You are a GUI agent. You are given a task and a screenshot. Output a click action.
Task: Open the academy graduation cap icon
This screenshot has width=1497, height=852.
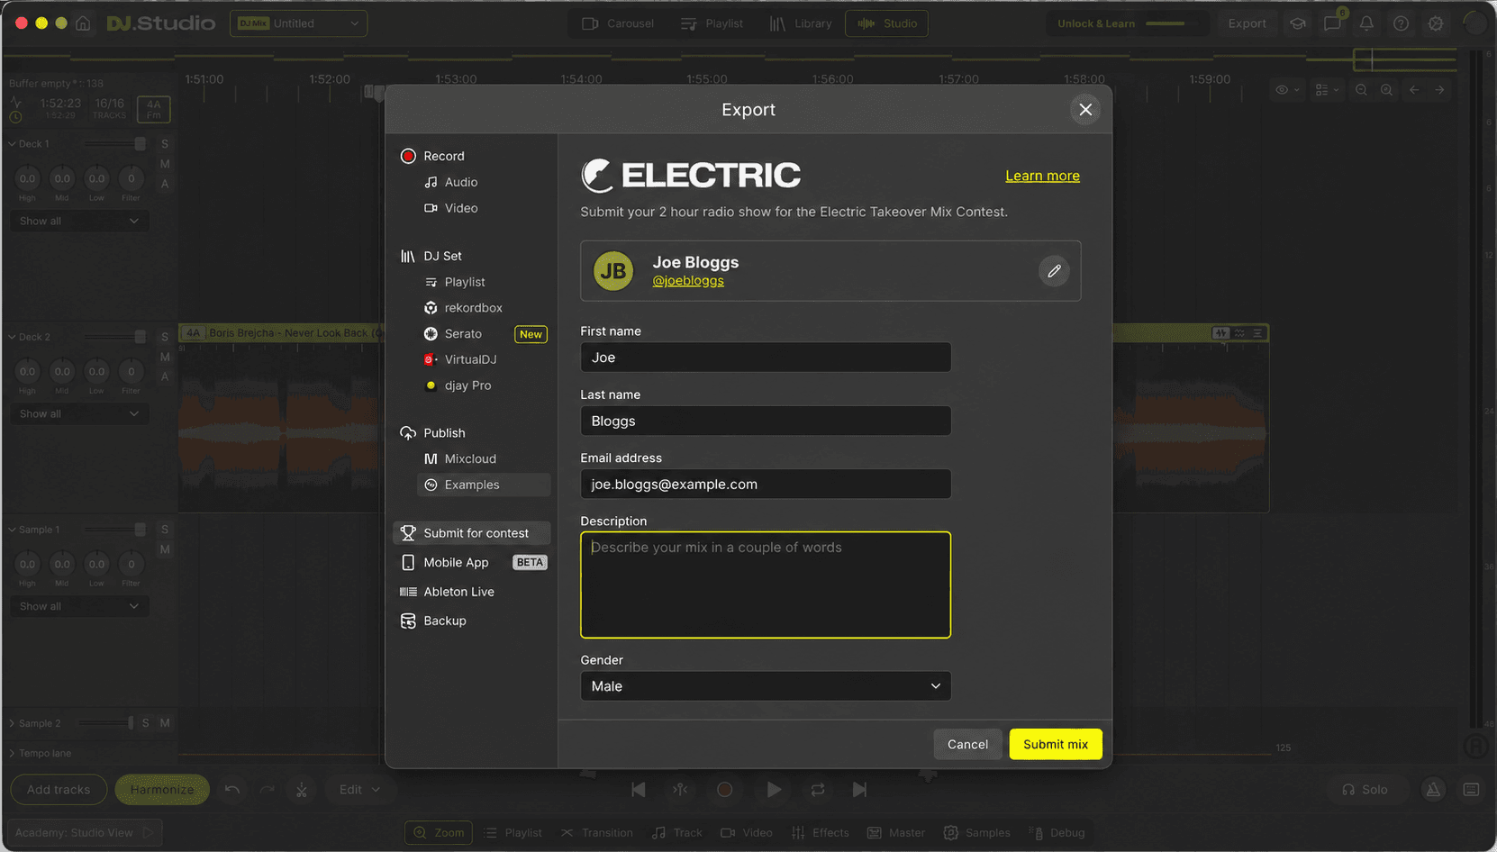click(1298, 23)
